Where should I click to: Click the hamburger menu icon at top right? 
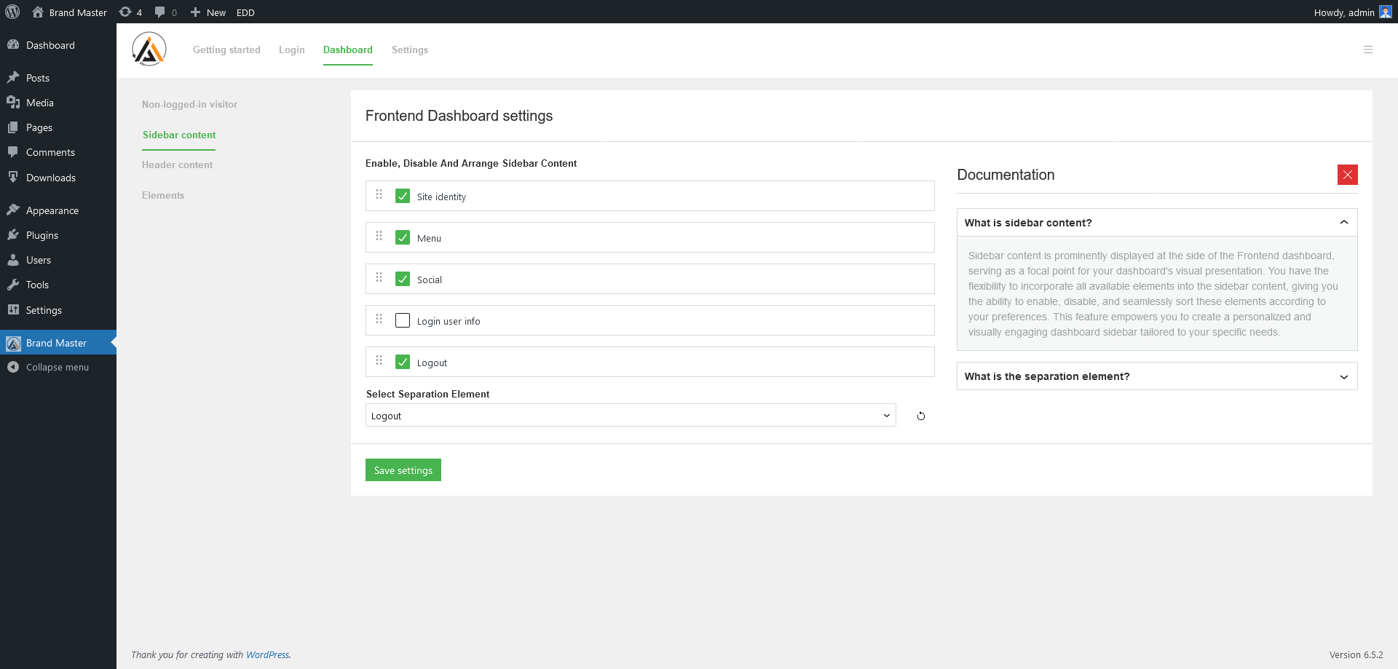click(x=1368, y=50)
